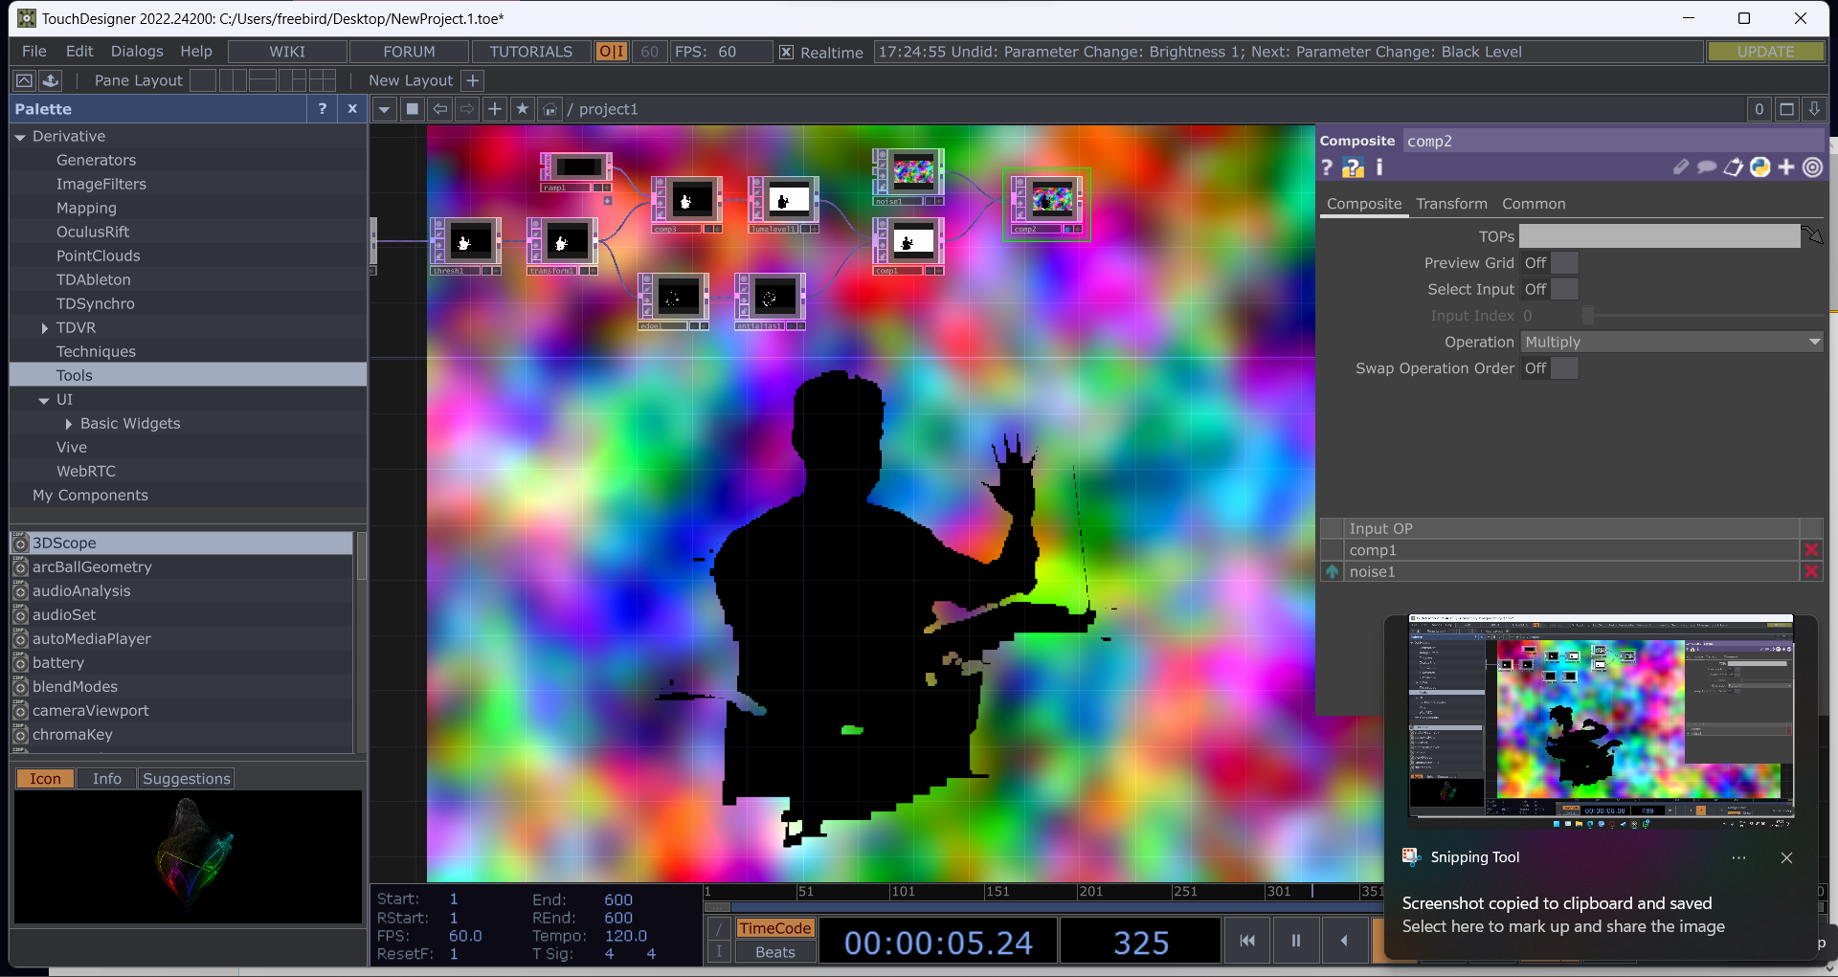Collapse the Derivative palette tree

[20, 137]
